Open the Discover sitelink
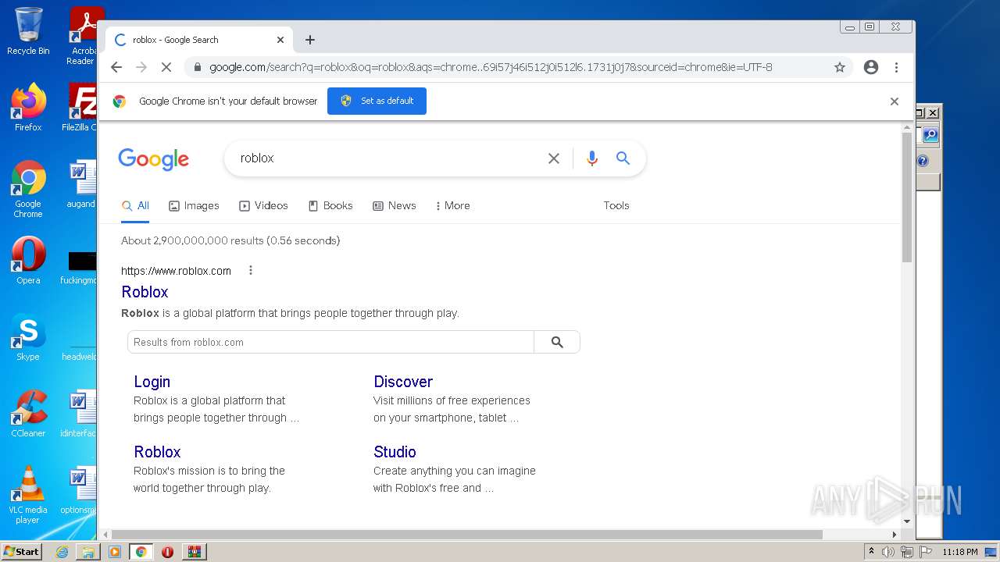1000x562 pixels. [x=403, y=382]
